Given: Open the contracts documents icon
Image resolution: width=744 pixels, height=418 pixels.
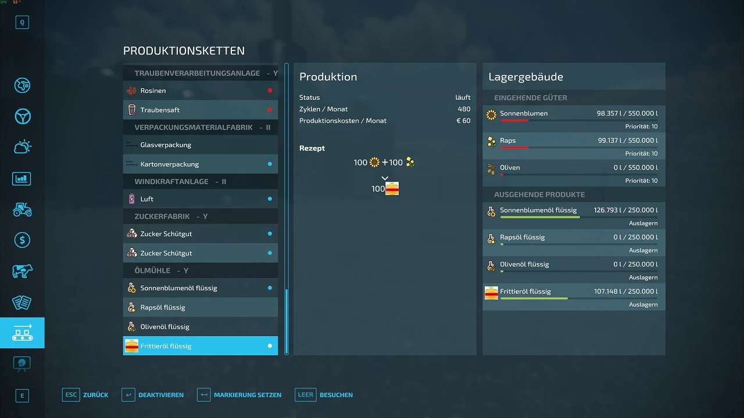Looking at the screenshot, I should (22, 302).
